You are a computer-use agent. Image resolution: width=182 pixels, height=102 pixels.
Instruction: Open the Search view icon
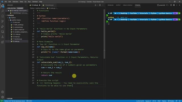(3, 11)
